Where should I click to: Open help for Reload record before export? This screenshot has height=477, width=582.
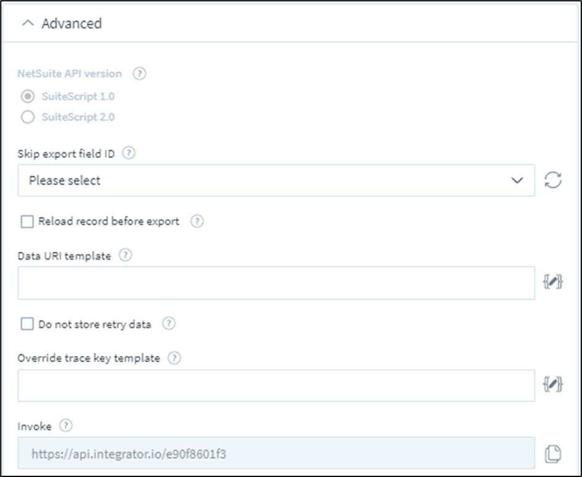pos(197,222)
